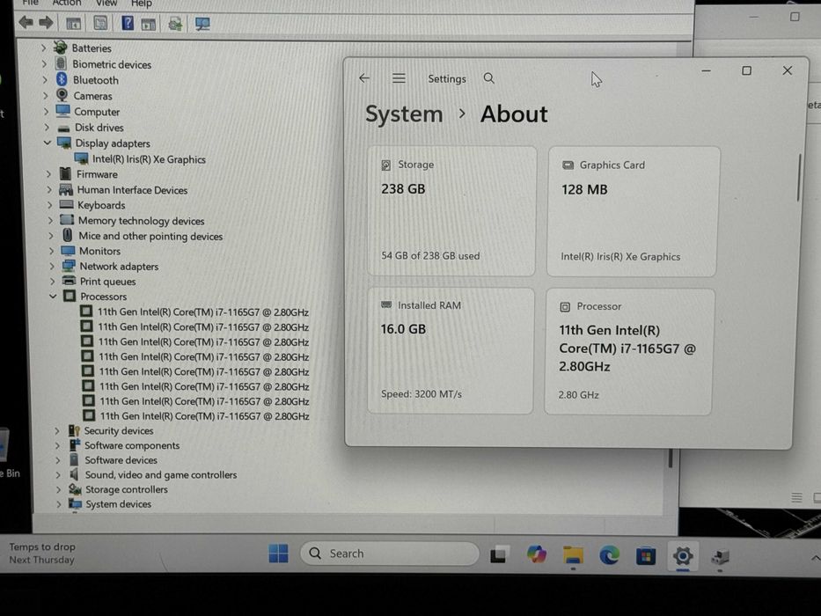The image size is (821, 616).
Task: Click the Batteries category icon
Action: (61, 48)
